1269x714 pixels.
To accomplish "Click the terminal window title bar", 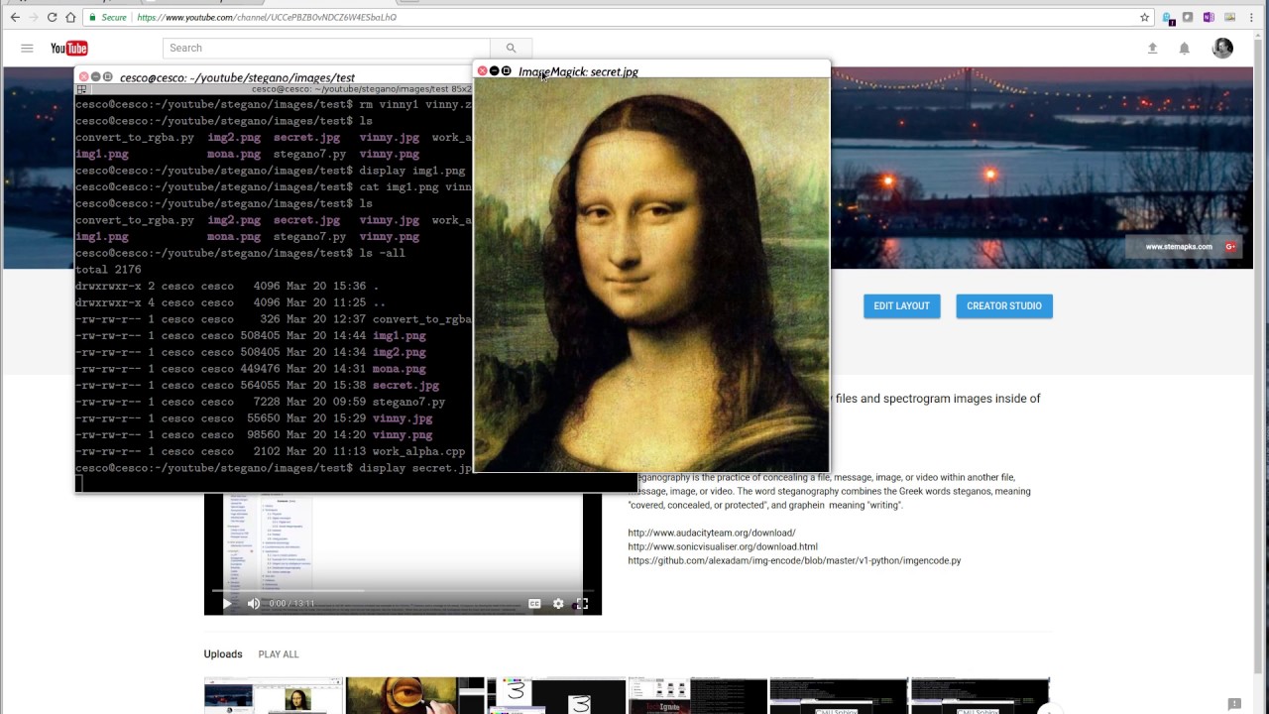I will click(275, 76).
